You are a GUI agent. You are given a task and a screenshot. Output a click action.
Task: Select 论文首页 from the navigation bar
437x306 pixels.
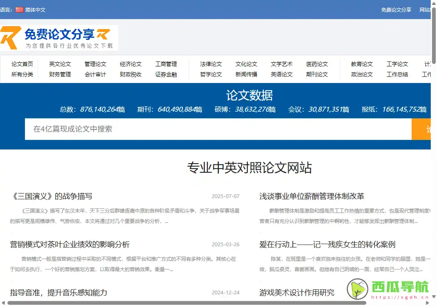pyautogui.click(x=22, y=64)
